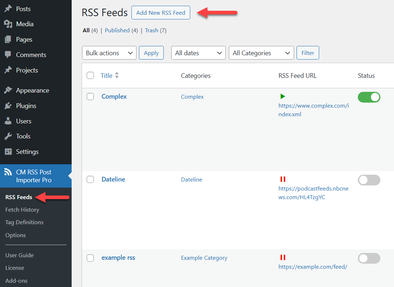Click the Plugins plug icon
Screen dimensions: 394x287
(x=8, y=106)
